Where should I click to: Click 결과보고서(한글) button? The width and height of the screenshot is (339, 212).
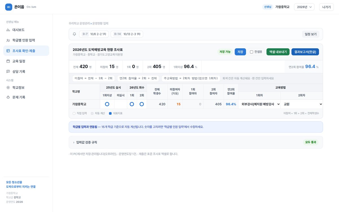[305, 52]
